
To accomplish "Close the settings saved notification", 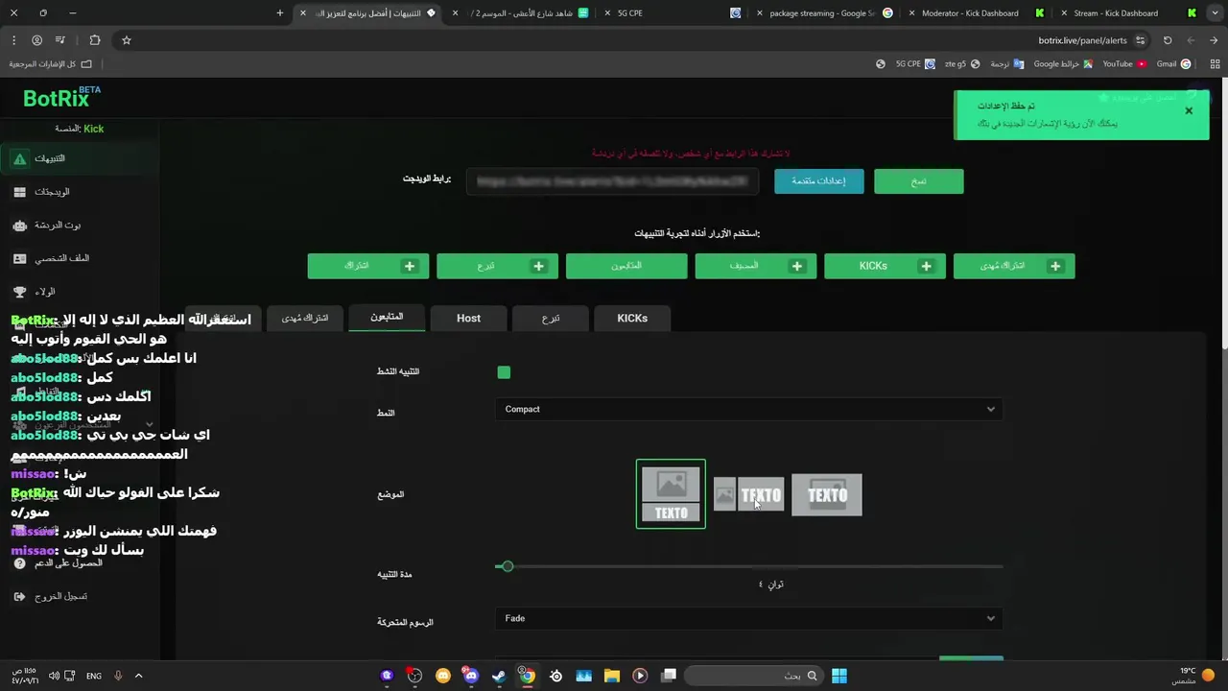I will 1189,110.
